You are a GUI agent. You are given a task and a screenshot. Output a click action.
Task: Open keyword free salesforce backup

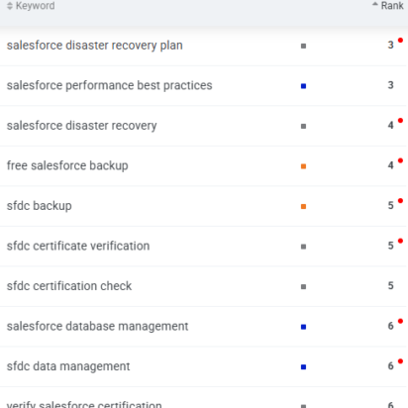[x=67, y=165]
